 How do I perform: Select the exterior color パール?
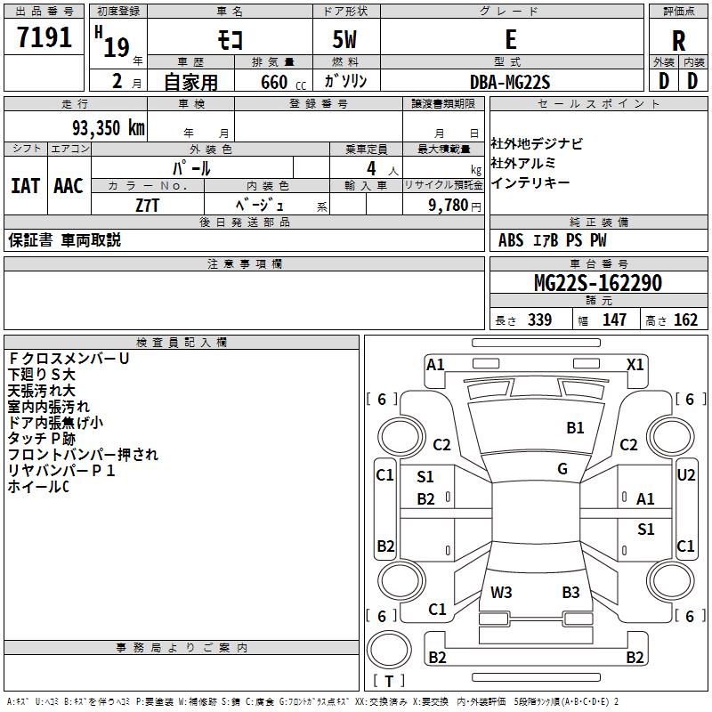191,168
